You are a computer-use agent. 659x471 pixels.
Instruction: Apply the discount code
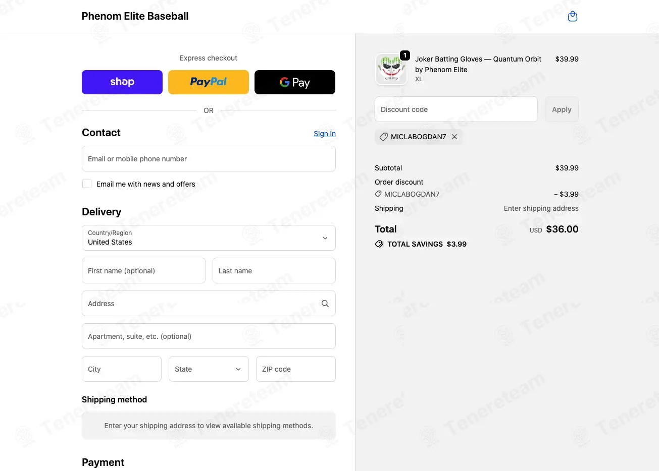(562, 109)
